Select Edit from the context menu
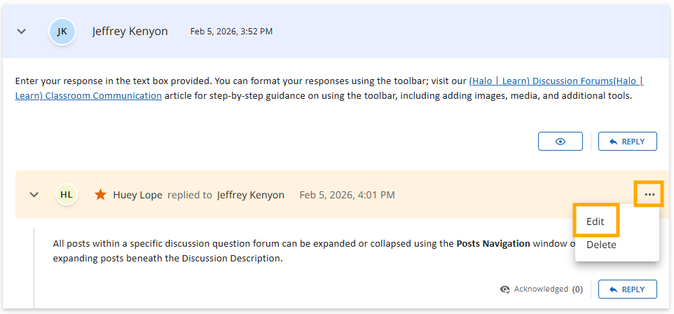Viewport: 674px width, 314px height. (x=596, y=221)
